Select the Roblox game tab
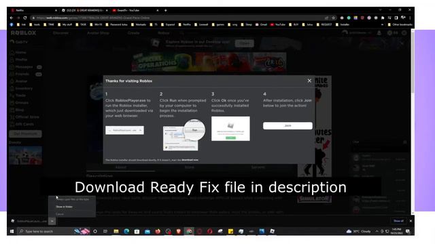 pyautogui.click(x=84, y=10)
